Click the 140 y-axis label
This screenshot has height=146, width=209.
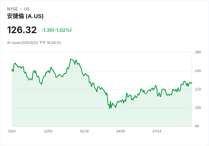coord(198,71)
